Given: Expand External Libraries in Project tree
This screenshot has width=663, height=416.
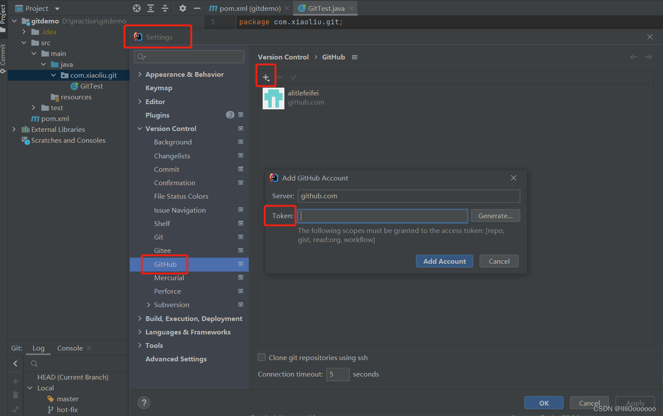Looking at the screenshot, I should pyautogui.click(x=14, y=129).
